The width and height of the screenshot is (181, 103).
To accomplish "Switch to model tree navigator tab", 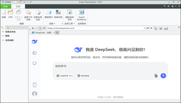I will click(x=2, y=28).
